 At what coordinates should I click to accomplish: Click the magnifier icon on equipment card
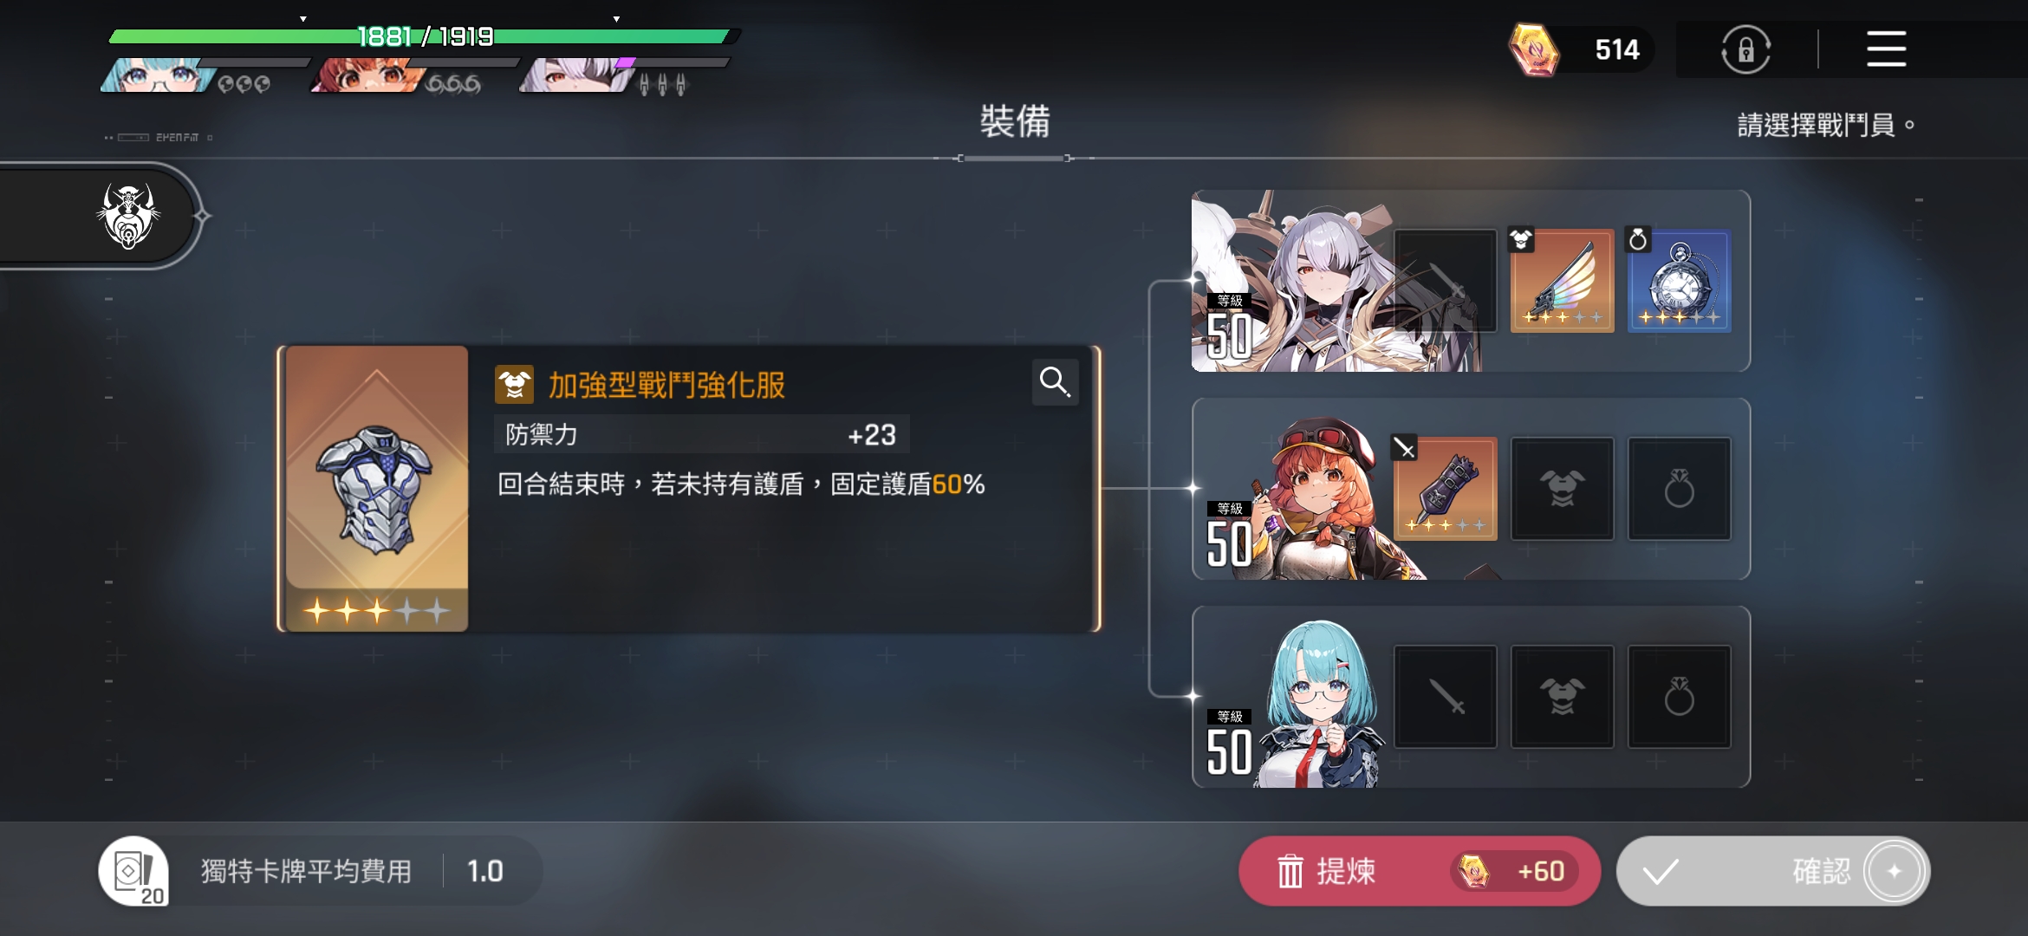1055,381
